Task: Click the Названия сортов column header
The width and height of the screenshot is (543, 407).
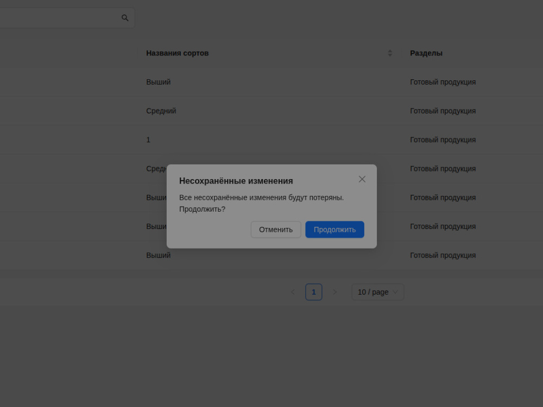Action: click(269, 53)
